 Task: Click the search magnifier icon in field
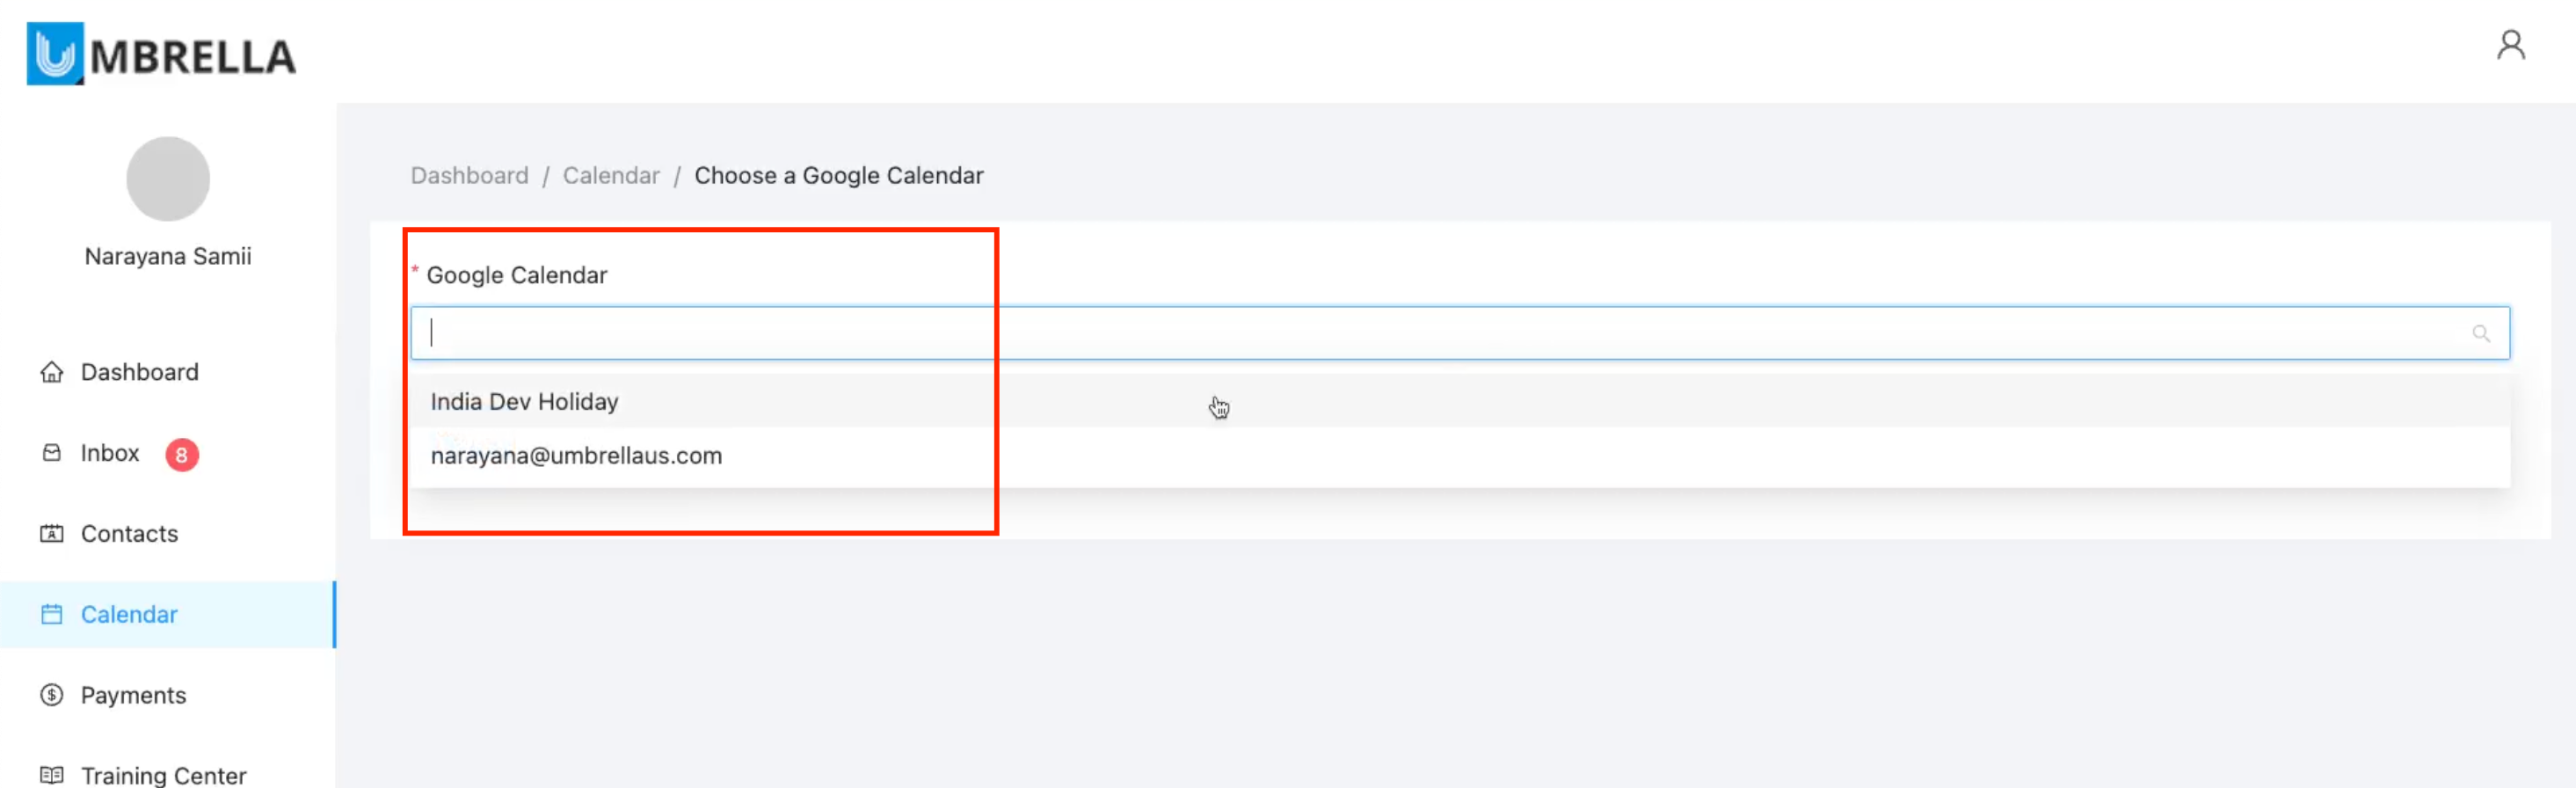coord(2480,334)
